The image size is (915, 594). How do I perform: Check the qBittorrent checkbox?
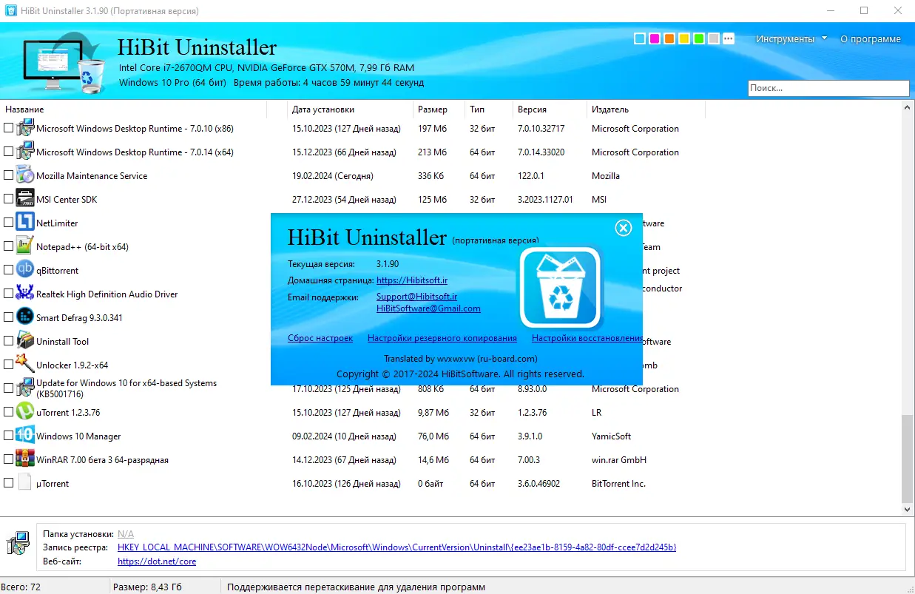coord(9,270)
